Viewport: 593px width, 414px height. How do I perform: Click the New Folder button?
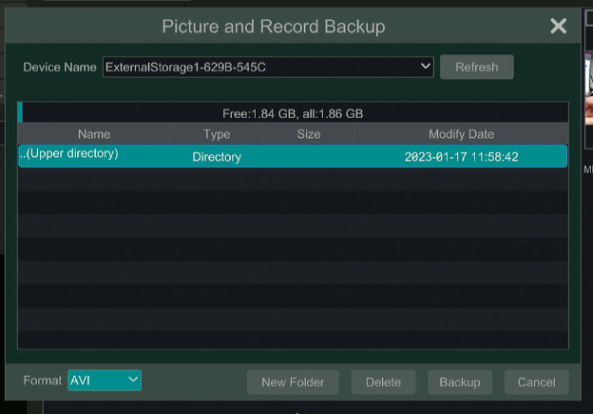293,382
